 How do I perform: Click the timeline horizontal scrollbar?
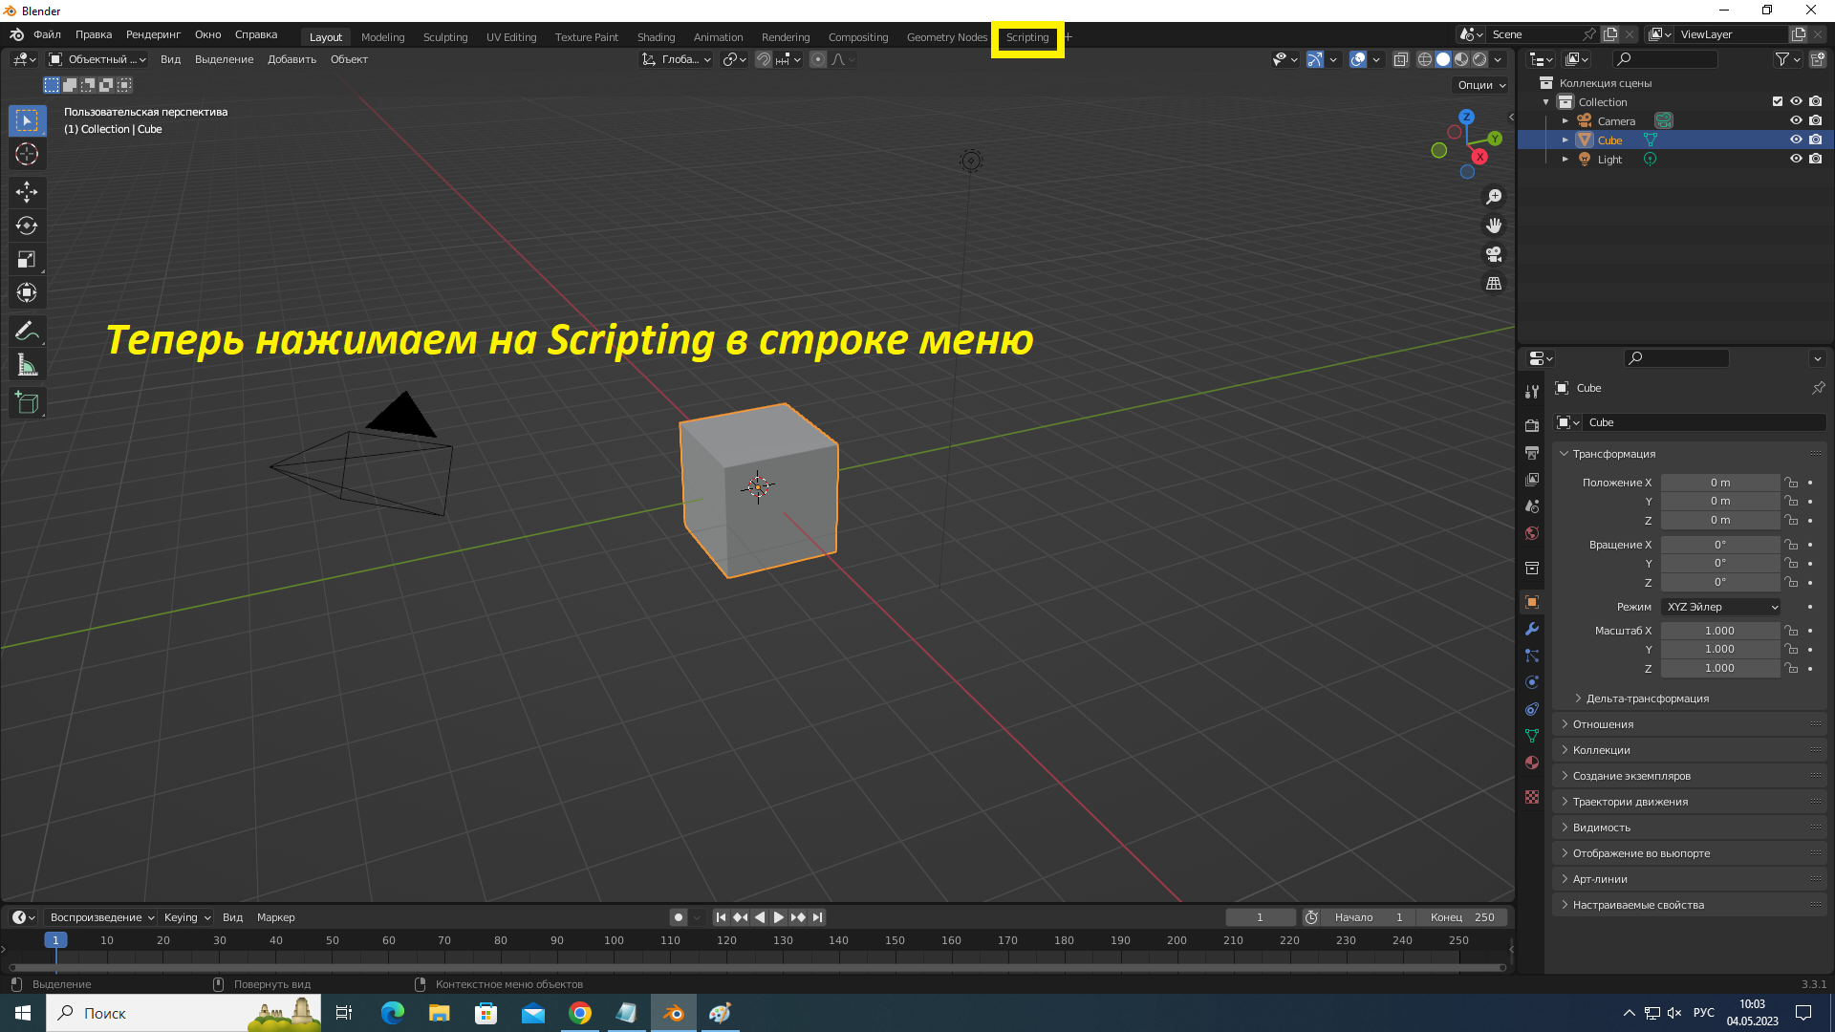(x=755, y=967)
